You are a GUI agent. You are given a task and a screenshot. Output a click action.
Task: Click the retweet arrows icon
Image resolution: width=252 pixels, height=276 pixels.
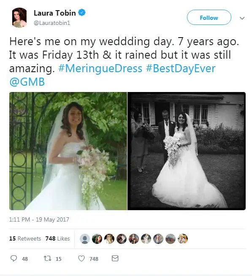(x=48, y=258)
